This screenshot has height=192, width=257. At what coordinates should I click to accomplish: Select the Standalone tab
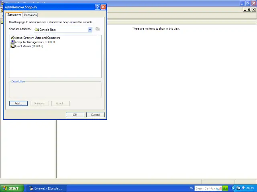14,15
